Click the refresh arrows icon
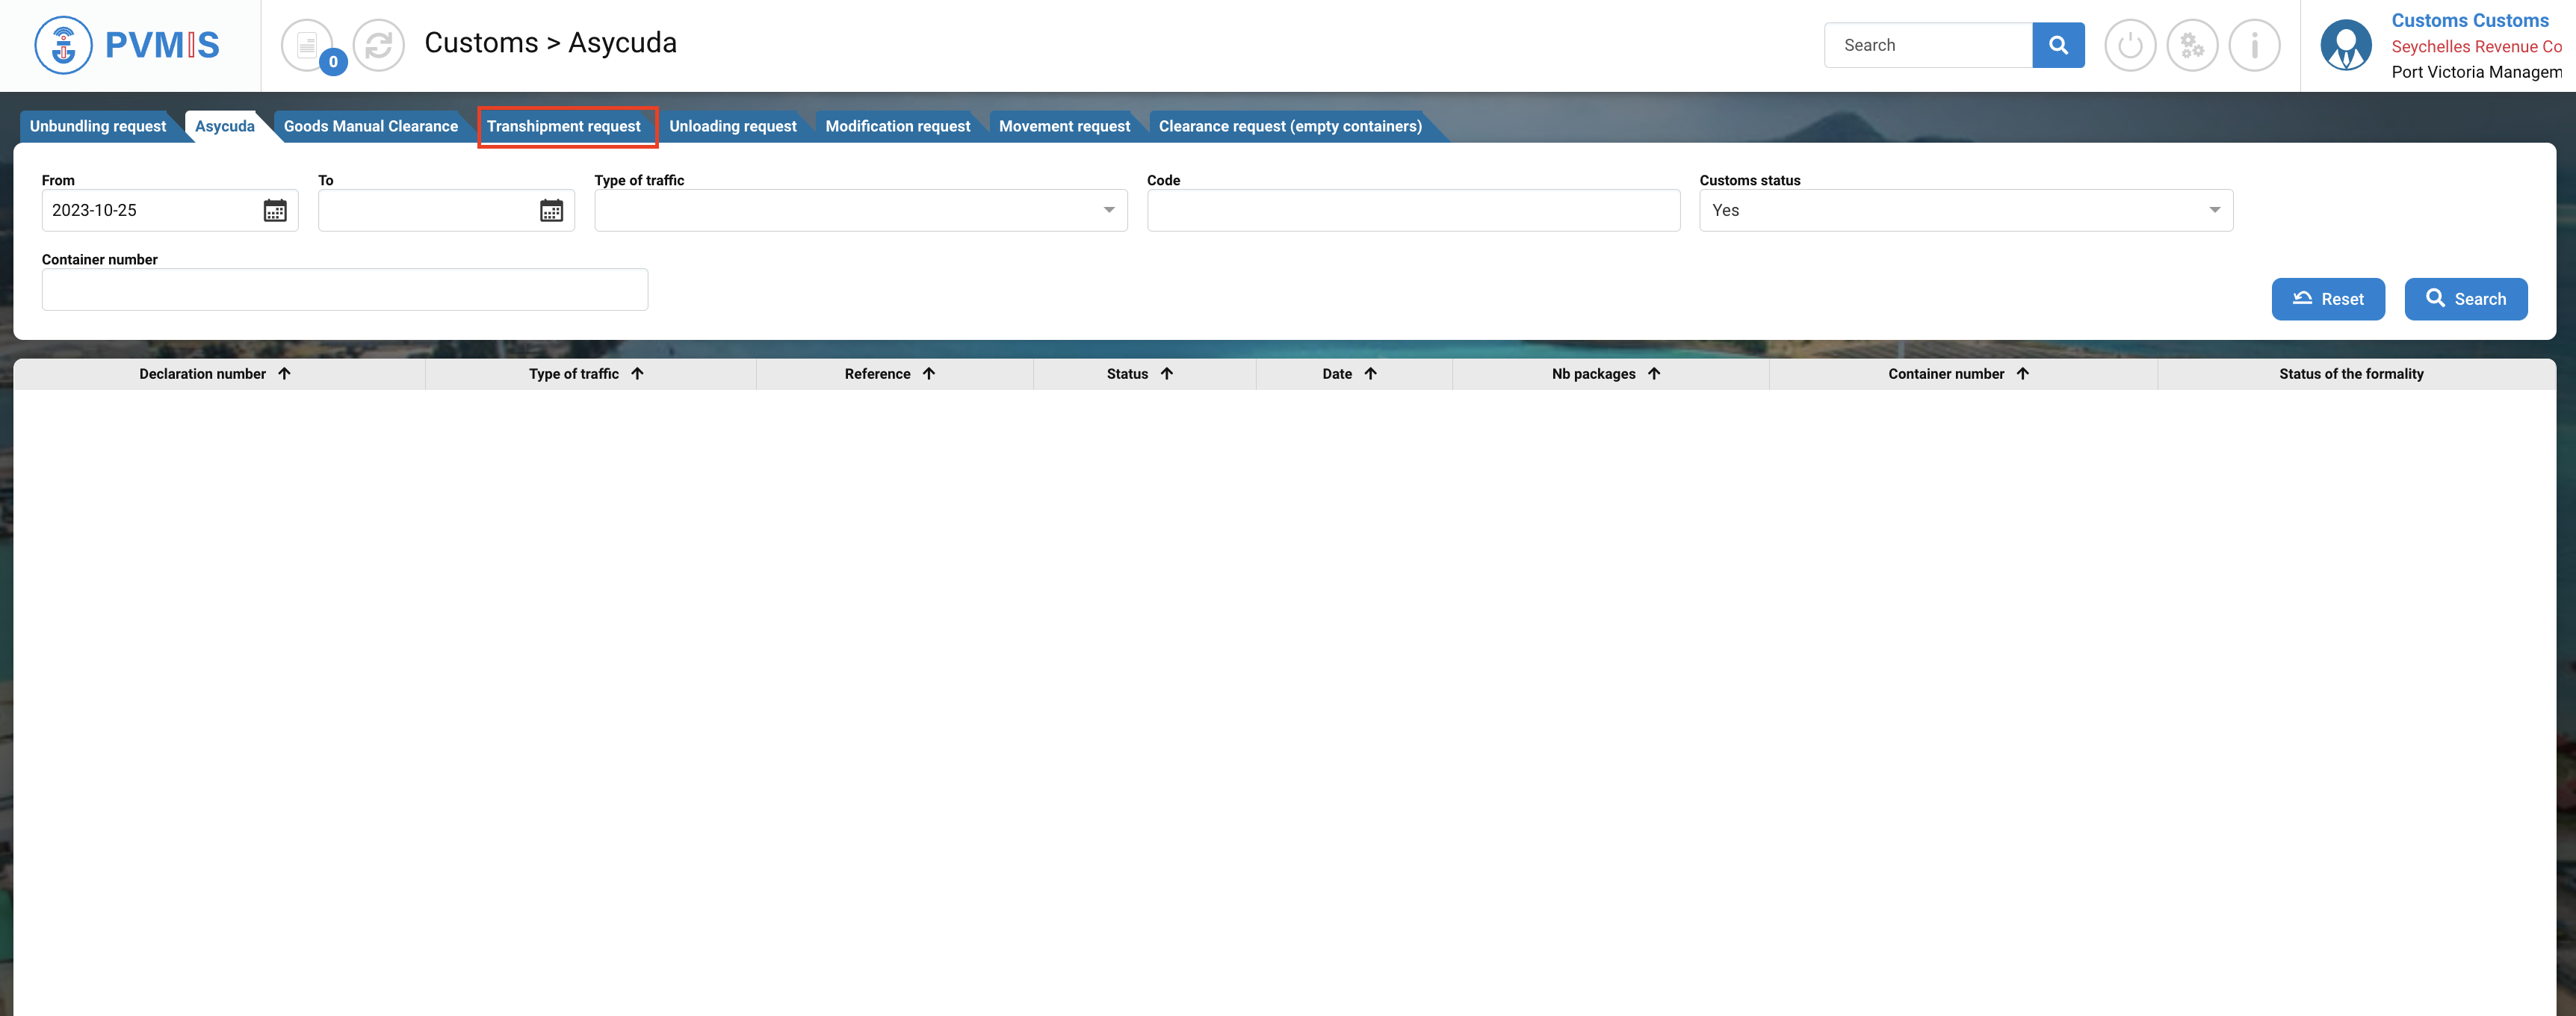This screenshot has height=1016, width=2576. click(x=379, y=45)
